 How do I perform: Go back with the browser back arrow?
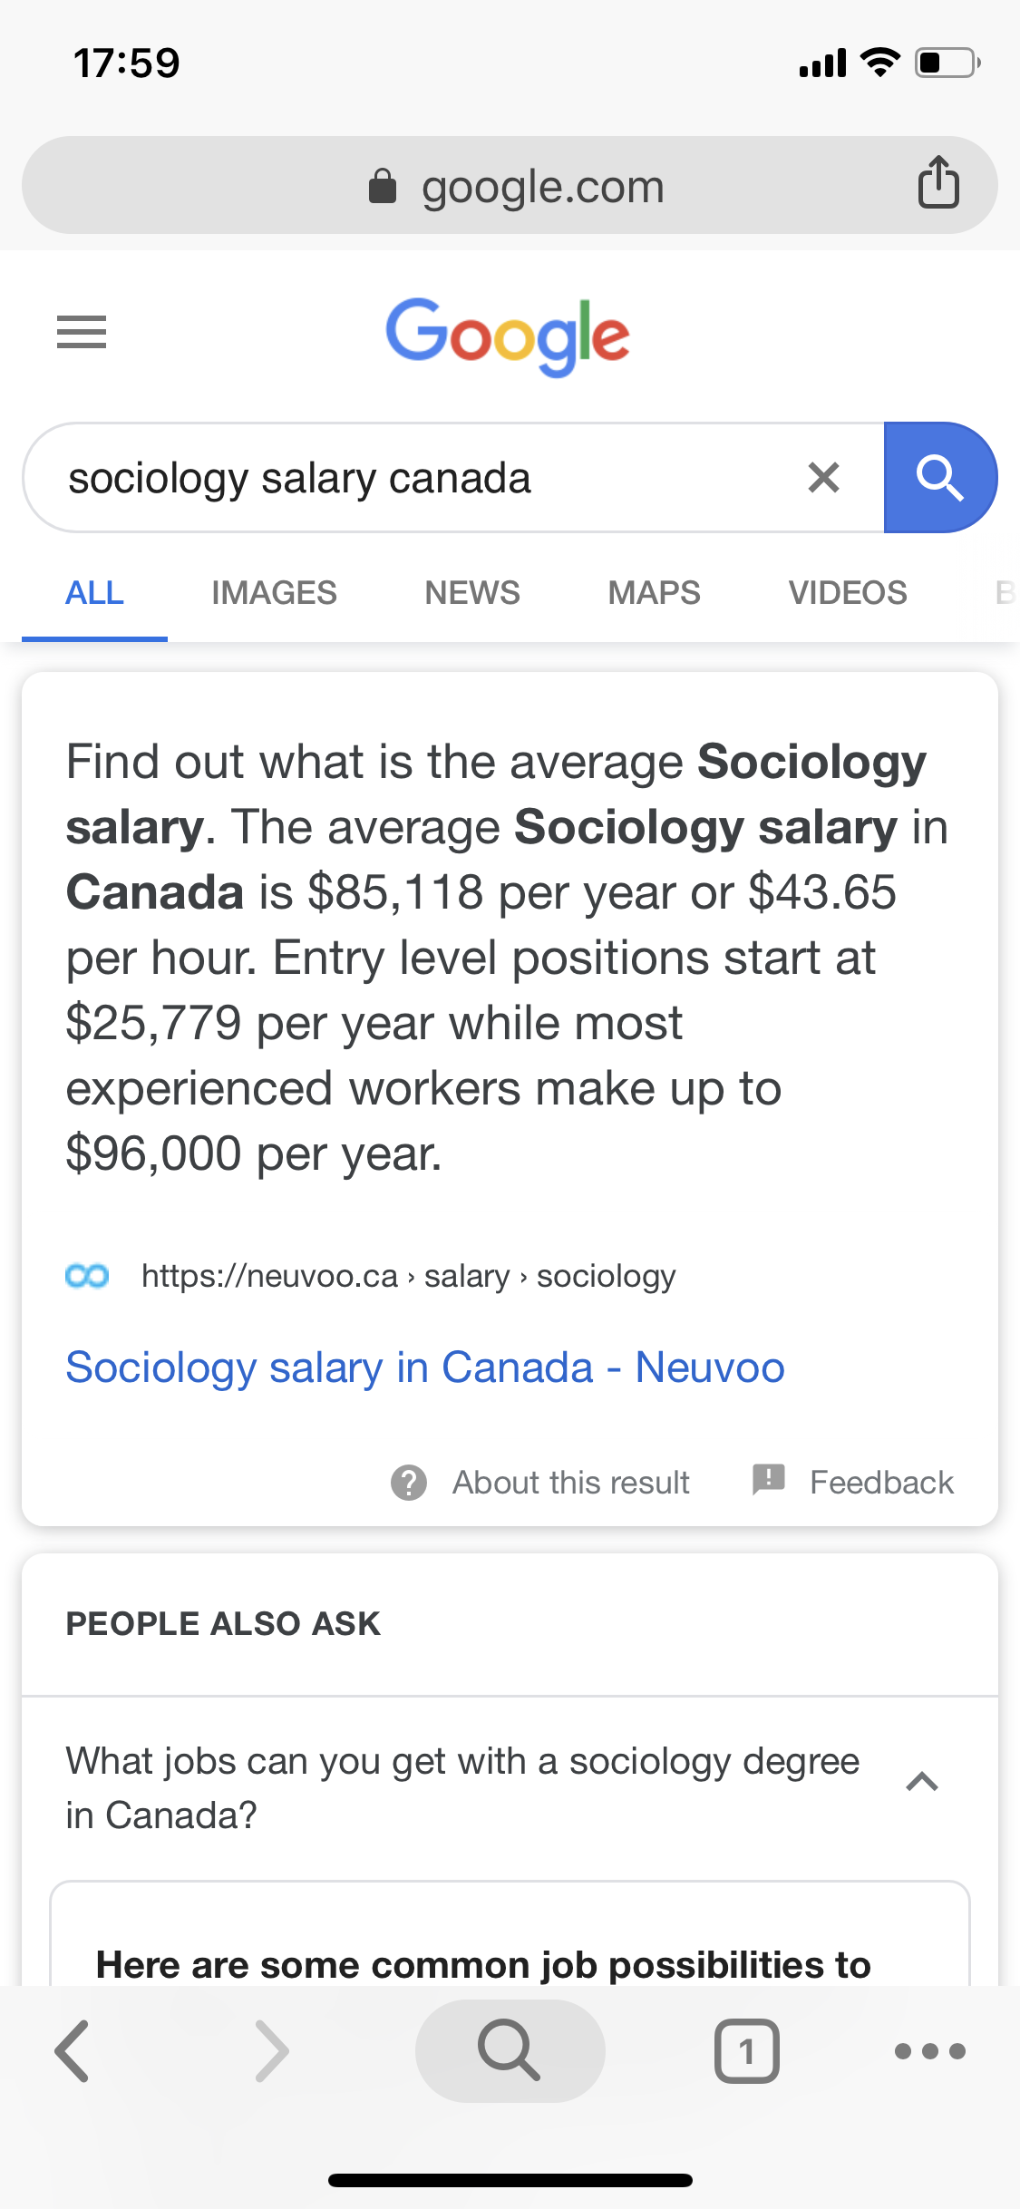73,2051
